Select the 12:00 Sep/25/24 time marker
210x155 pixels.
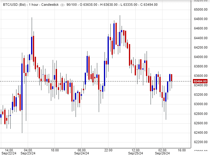(136, 152)
